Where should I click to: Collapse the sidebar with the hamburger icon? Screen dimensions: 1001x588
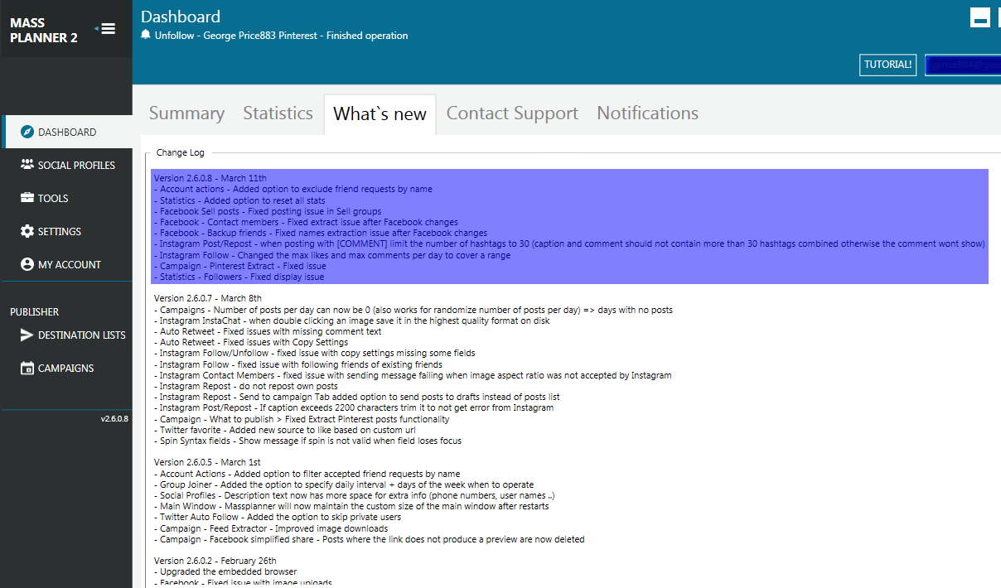(107, 29)
